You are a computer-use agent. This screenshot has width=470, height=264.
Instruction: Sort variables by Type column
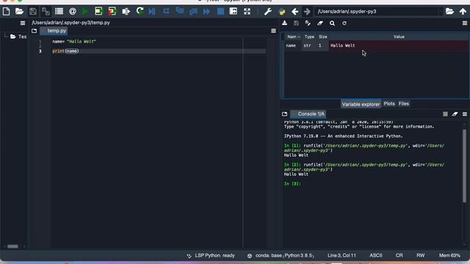pos(309,37)
